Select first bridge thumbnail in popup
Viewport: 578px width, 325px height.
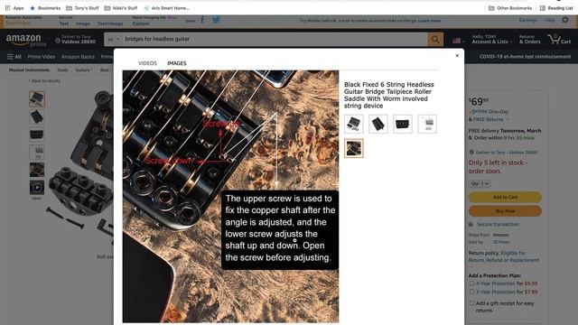click(x=353, y=124)
